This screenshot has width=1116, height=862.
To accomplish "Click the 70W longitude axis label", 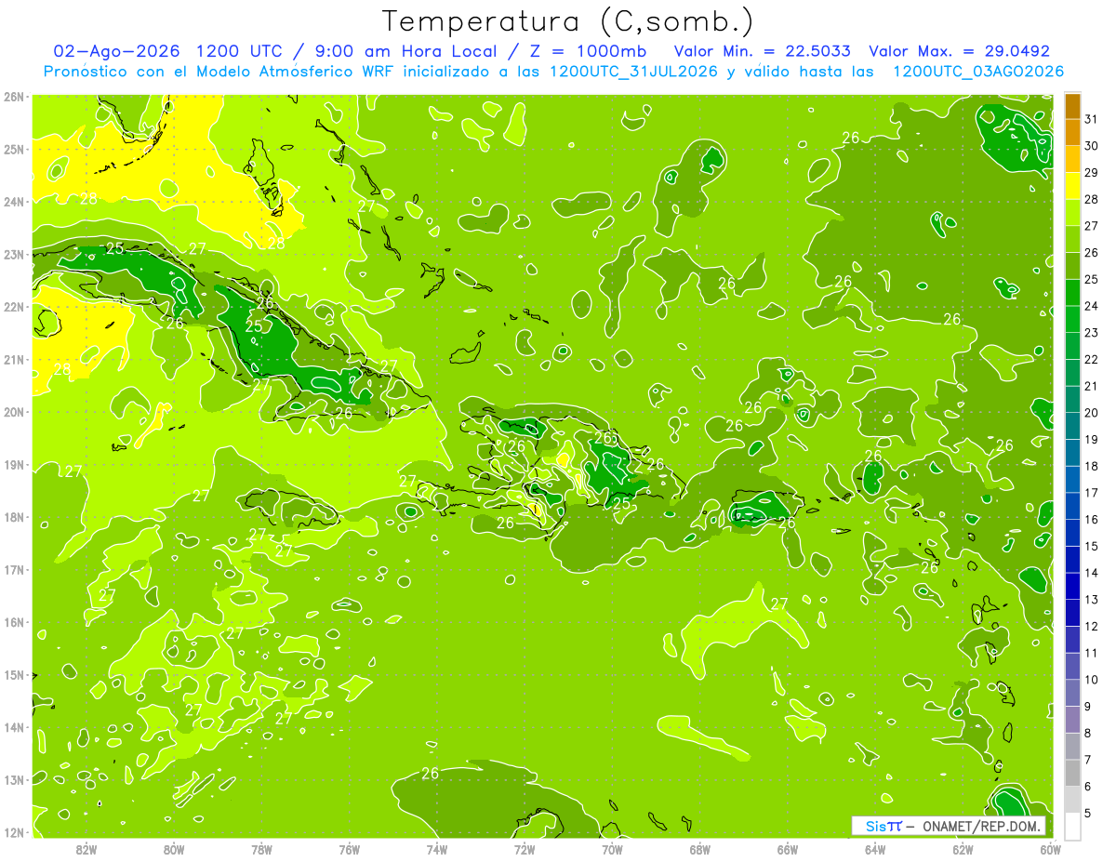I will coord(612,849).
